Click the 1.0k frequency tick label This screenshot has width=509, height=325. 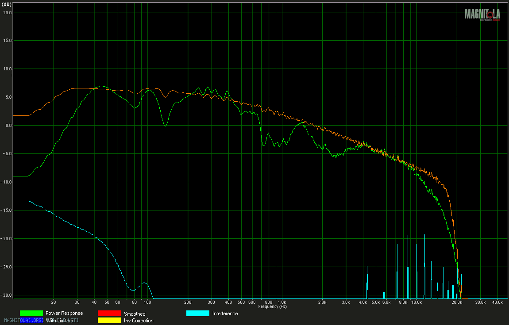281,303
